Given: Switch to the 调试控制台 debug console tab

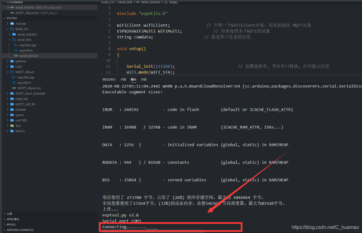Looking at the screenshot, I should coord(109,79).
